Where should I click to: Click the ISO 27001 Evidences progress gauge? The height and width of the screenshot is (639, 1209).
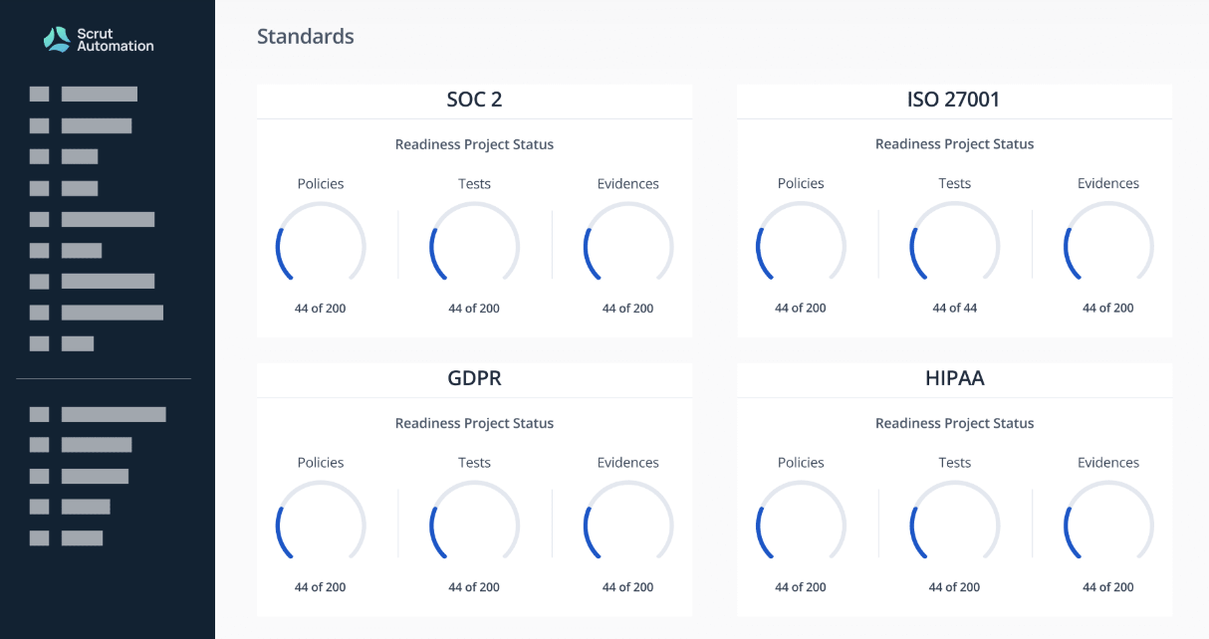(1108, 244)
